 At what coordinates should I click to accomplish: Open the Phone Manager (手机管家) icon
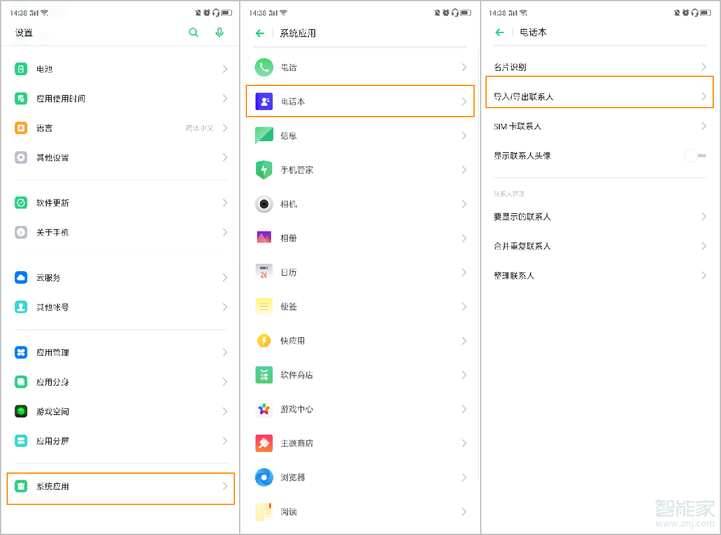click(264, 169)
